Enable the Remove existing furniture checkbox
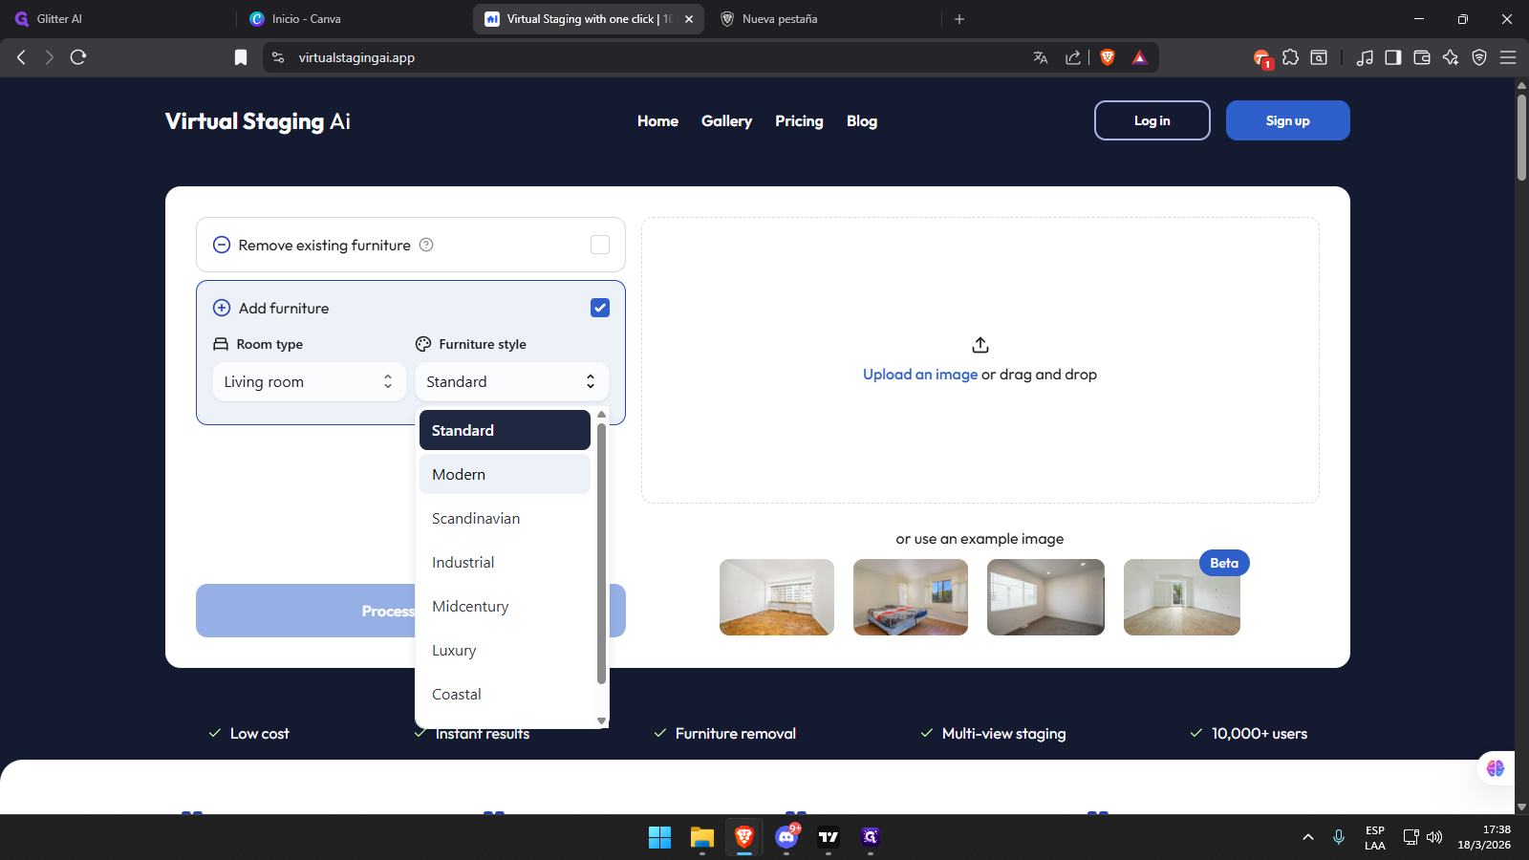This screenshot has width=1529, height=860. (599, 245)
